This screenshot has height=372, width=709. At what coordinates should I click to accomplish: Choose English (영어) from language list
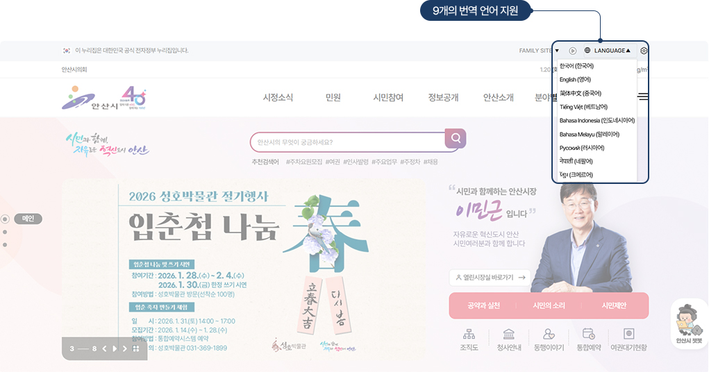click(575, 80)
